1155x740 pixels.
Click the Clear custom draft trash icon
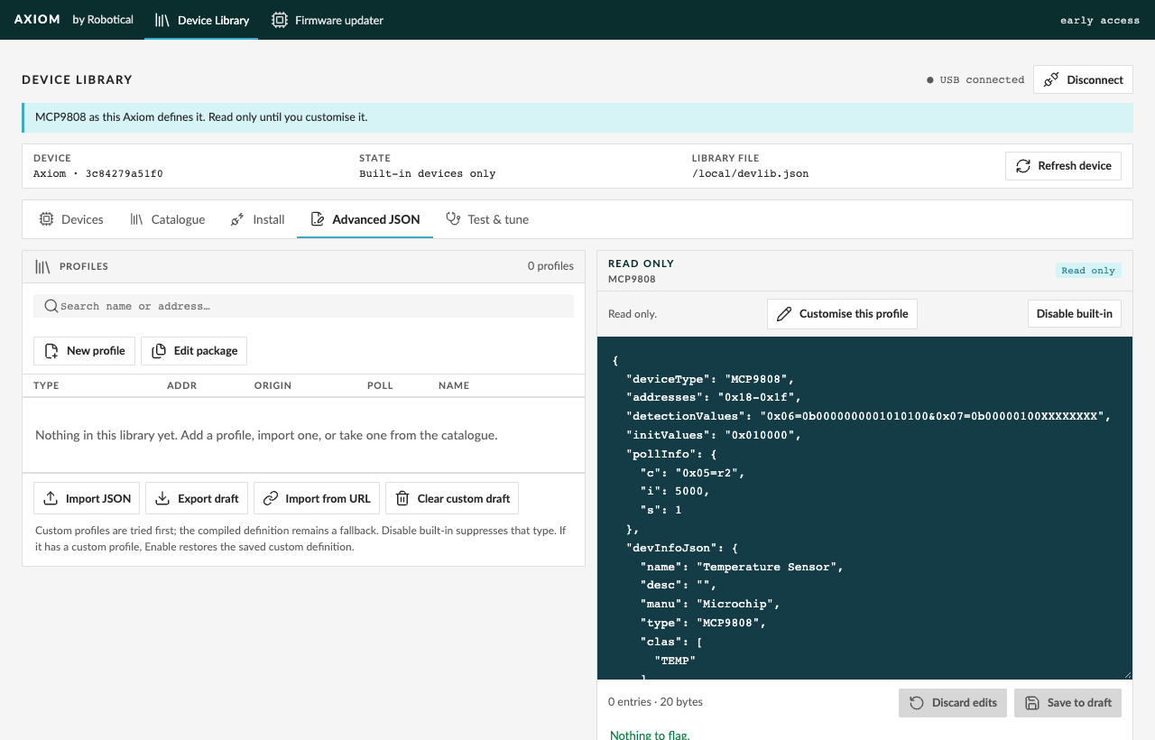click(x=402, y=498)
